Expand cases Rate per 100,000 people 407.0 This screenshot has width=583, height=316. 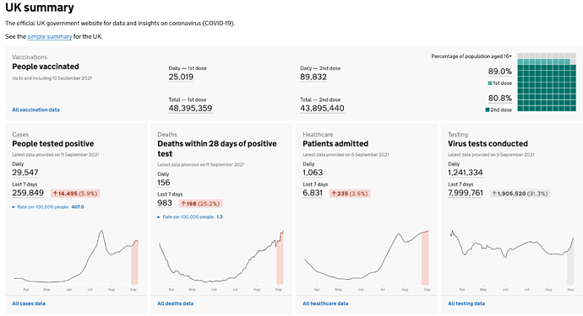pyautogui.click(x=48, y=207)
